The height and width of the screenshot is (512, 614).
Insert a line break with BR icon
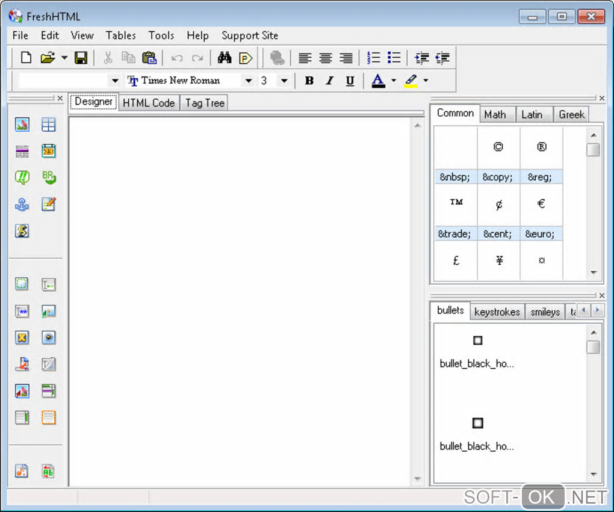tap(49, 177)
